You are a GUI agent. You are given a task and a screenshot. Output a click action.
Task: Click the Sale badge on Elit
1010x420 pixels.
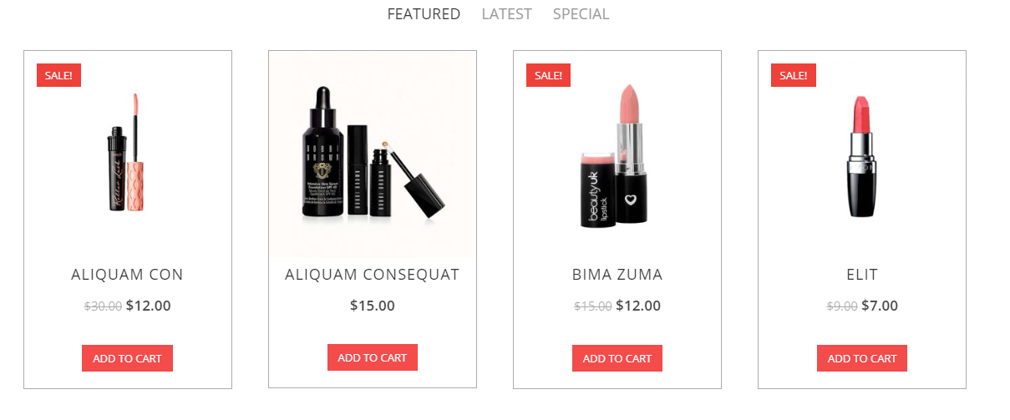click(x=793, y=75)
